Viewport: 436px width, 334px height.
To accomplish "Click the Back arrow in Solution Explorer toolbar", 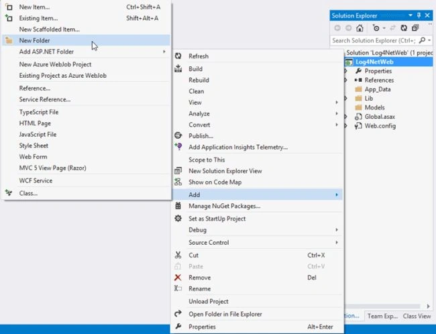I will (x=337, y=27).
